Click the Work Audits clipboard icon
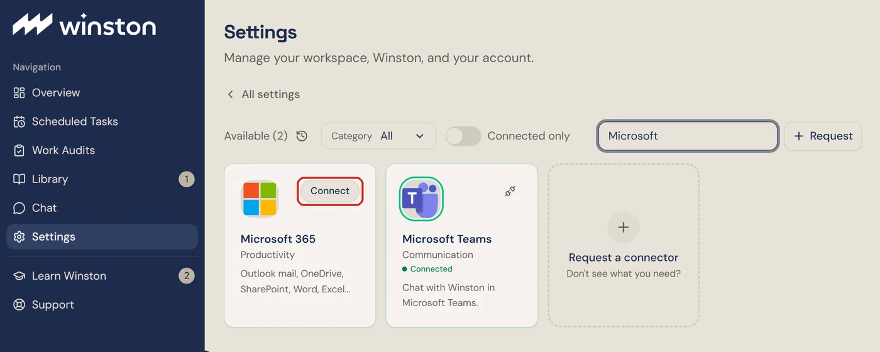Screen dimensions: 880x352 pos(19,151)
